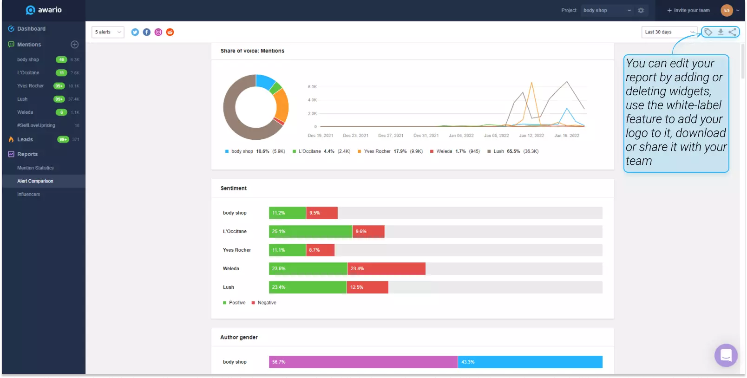747x378 pixels.
Task: Open the chat support widget
Action: point(726,356)
